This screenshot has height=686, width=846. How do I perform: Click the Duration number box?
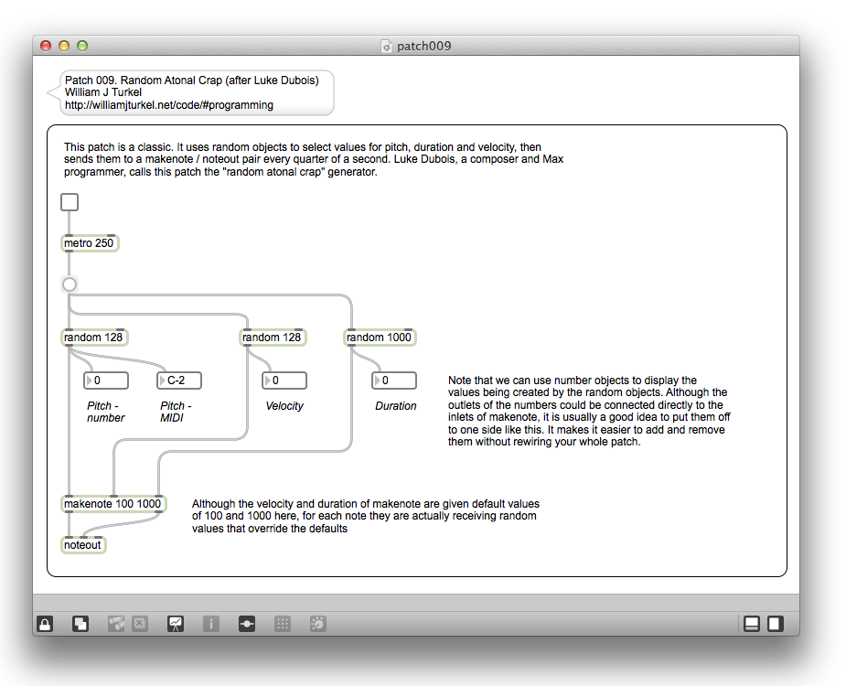[x=394, y=381]
